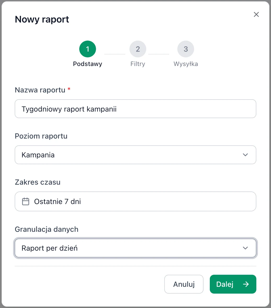Click the Anuluj button
Viewport: 271px width, 308px height.
tap(184, 284)
